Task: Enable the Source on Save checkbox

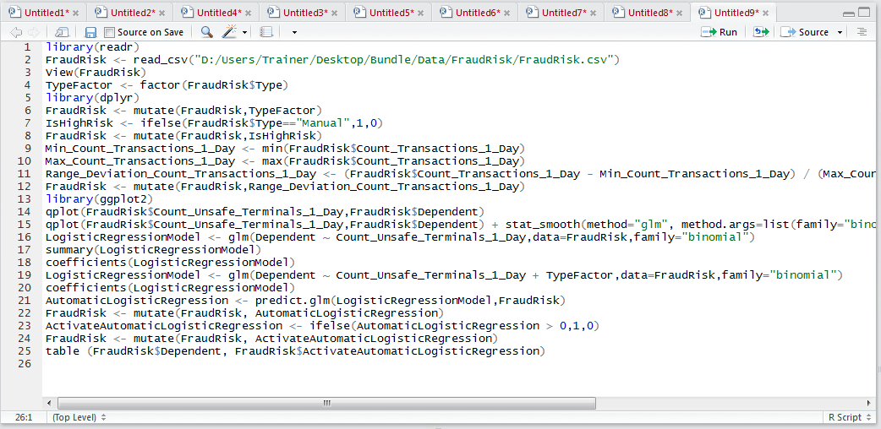Action: pyautogui.click(x=109, y=33)
